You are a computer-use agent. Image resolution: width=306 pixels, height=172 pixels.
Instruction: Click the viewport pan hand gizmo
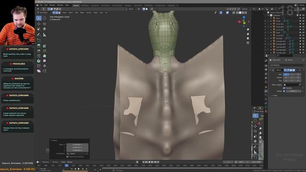[x=248, y=34]
